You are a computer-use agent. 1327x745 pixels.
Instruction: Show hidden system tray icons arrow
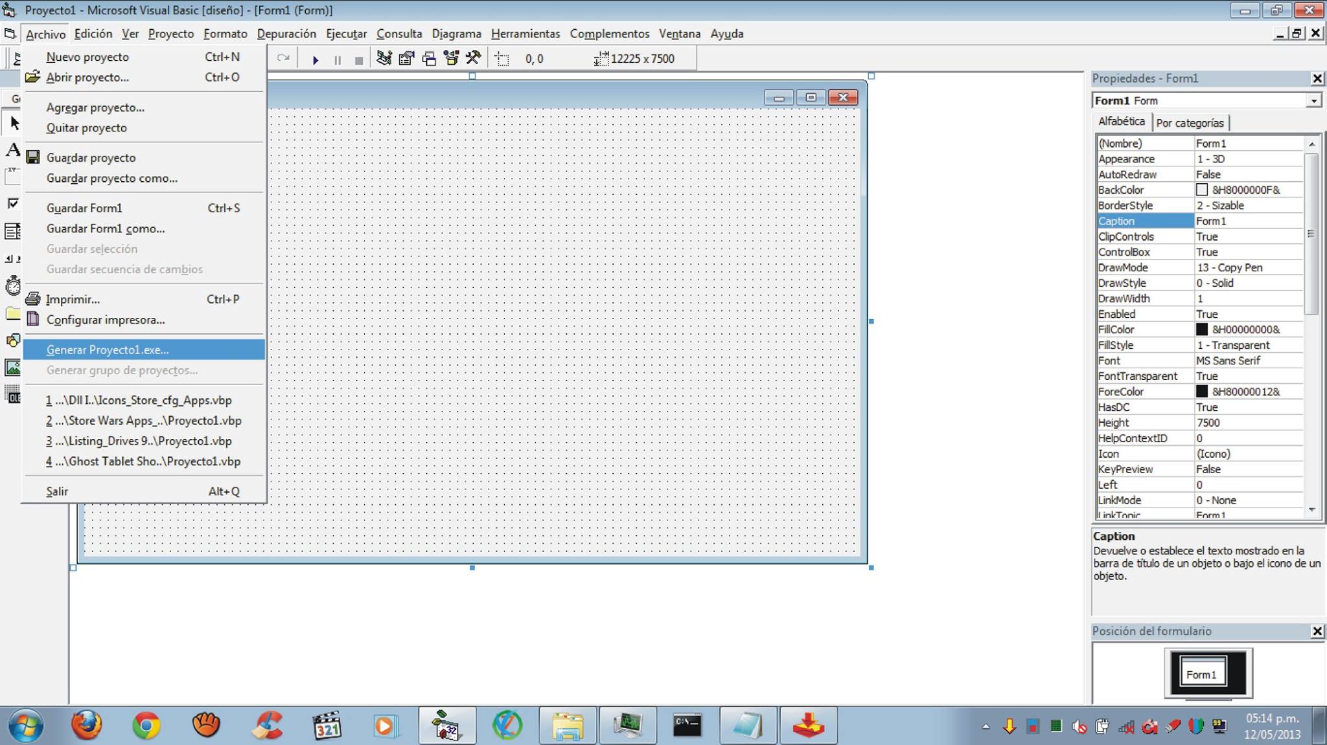[986, 726]
